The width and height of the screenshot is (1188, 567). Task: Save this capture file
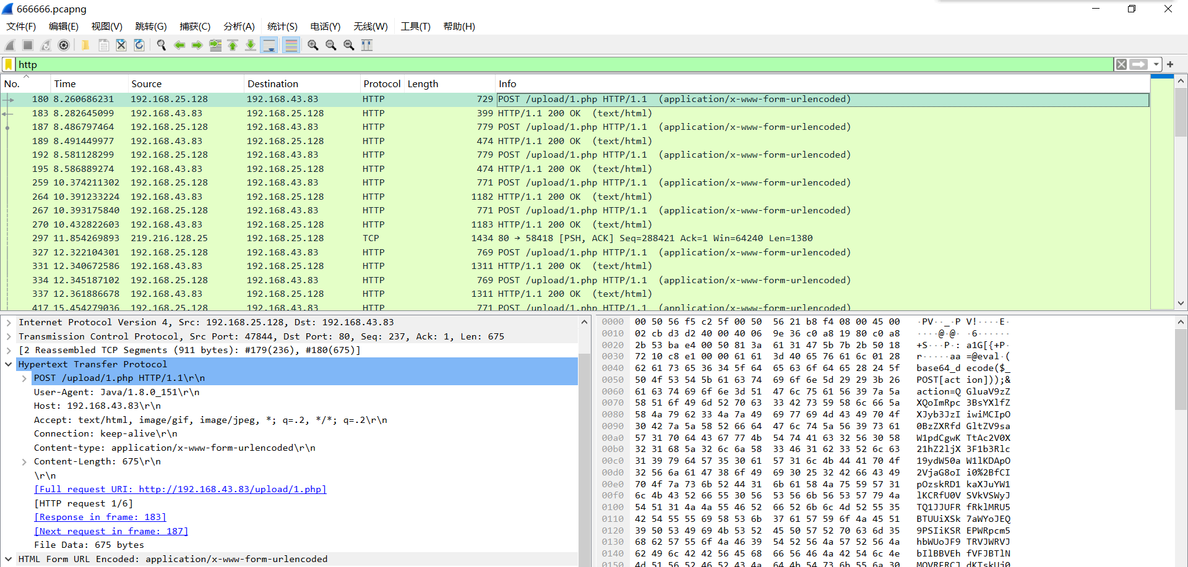(103, 45)
